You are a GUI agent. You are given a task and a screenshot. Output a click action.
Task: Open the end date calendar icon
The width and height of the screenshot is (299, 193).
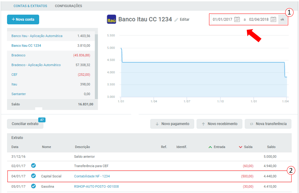click(x=273, y=19)
